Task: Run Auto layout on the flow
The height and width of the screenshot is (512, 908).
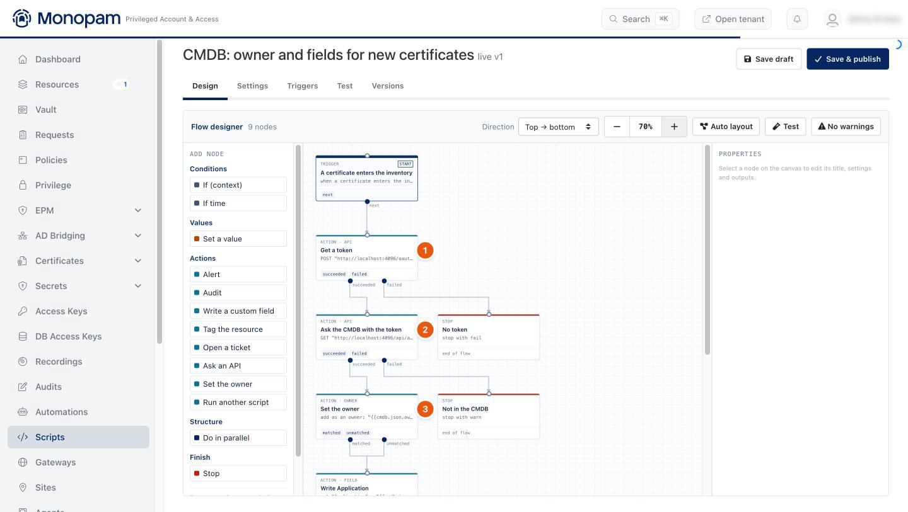Action: pos(726,127)
